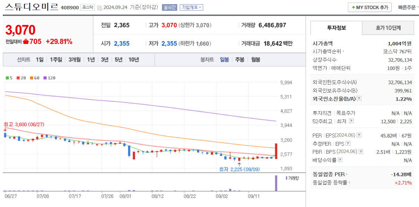
Task: Click the stock code 408900
Action: point(70,8)
